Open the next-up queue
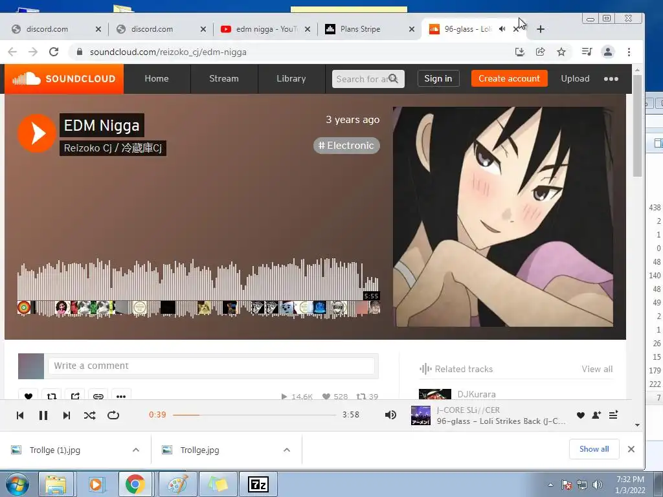The height and width of the screenshot is (497, 663). pos(614,415)
